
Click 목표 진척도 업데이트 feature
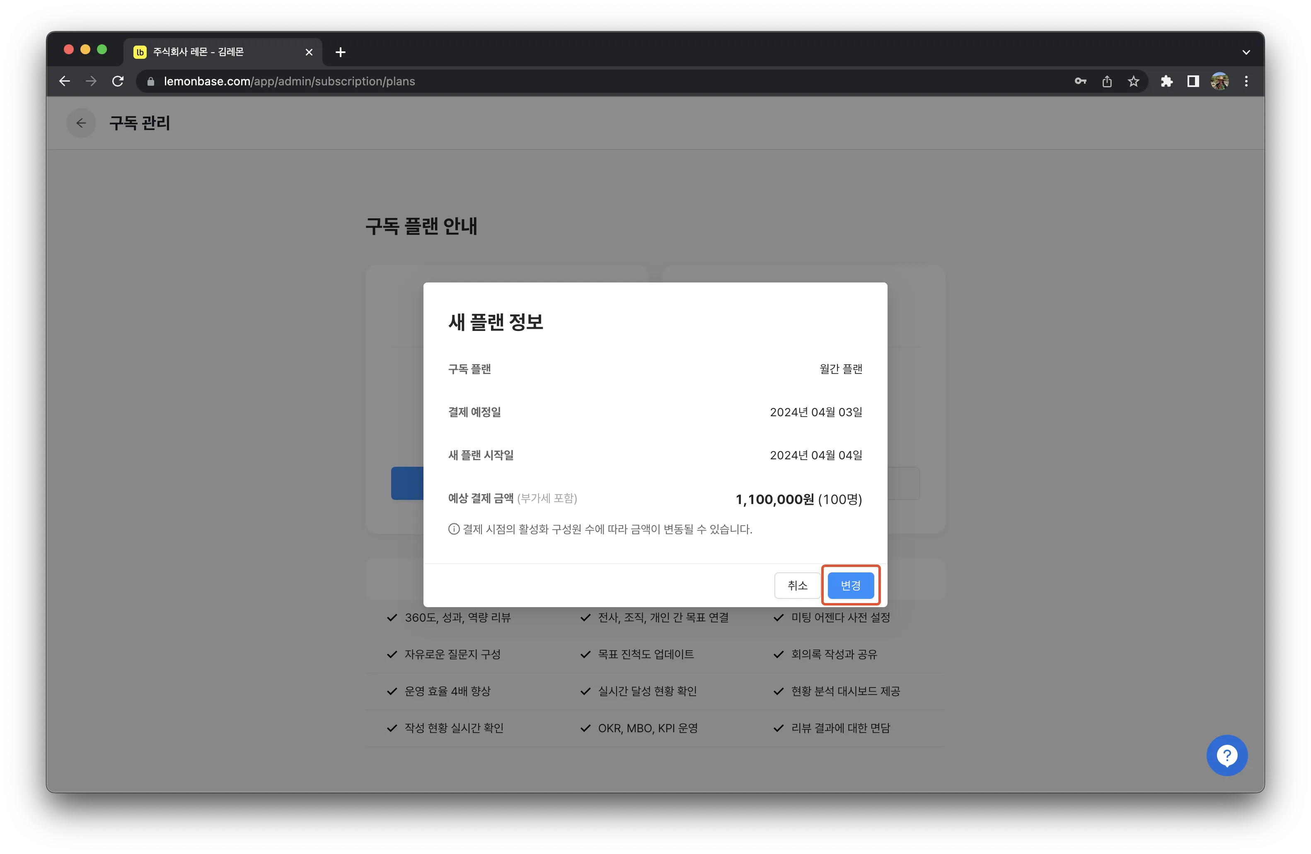[646, 654]
